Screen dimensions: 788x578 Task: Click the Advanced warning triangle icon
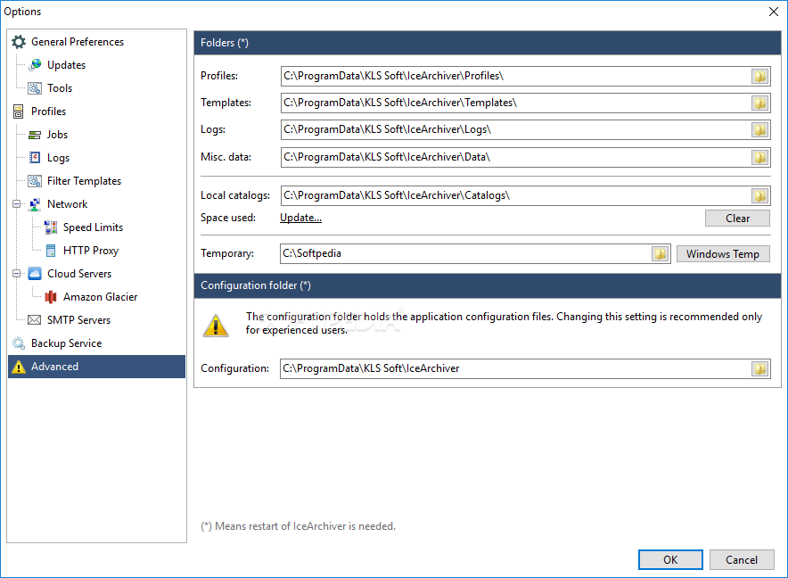click(19, 367)
